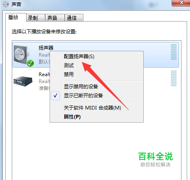Click the sound window title icon
The height and width of the screenshot is (180, 190).
point(6,4)
